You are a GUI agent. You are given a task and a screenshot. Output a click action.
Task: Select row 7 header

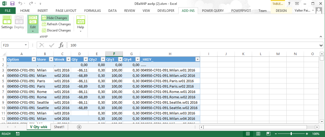point(3,92)
